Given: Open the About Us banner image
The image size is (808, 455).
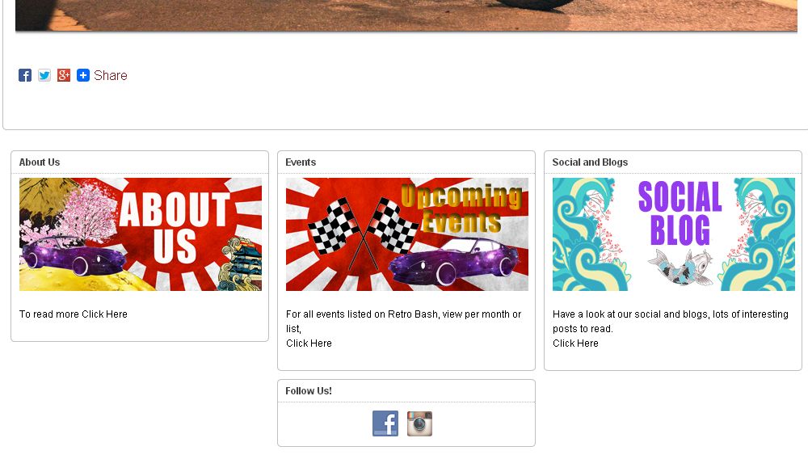Looking at the screenshot, I should (x=141, y=234).
